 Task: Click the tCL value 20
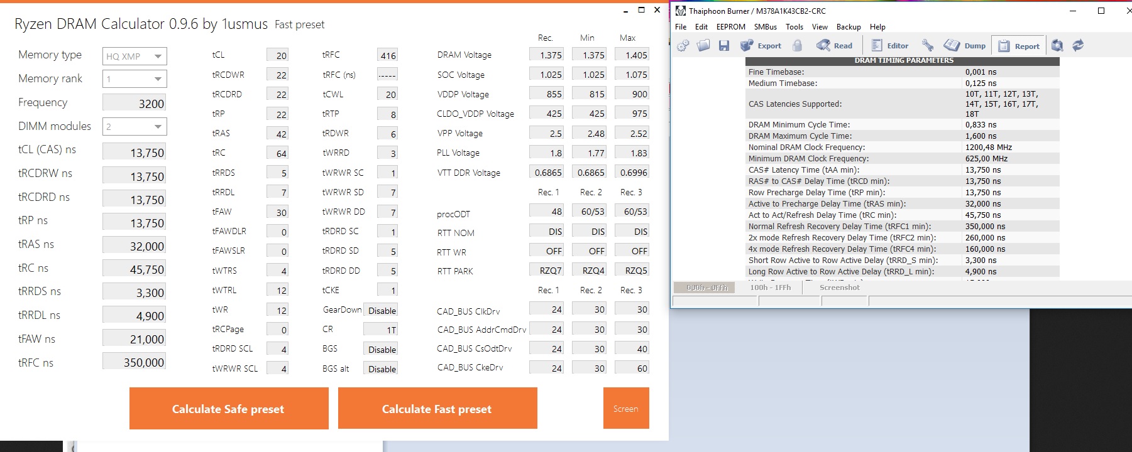tap(278, 55)
